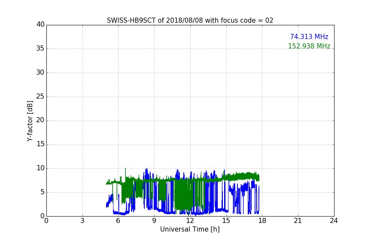This screenshot has width=371, height=247.
Task: Click the 40 tick on Y axis
Action: (40, 24)
